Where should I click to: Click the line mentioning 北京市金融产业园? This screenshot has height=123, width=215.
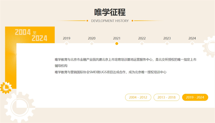point(125,59)
